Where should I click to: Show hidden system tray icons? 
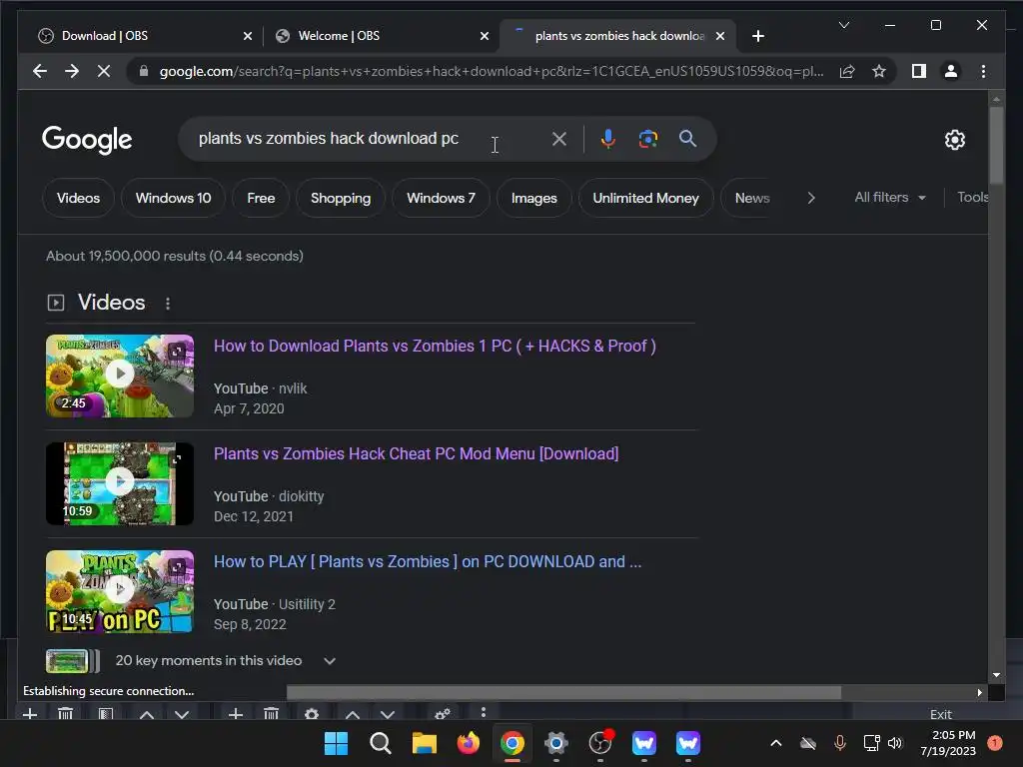click(x=775, y=743)
